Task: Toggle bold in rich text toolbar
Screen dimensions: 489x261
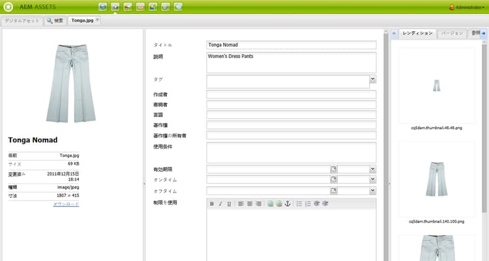Action: [212, 204]
